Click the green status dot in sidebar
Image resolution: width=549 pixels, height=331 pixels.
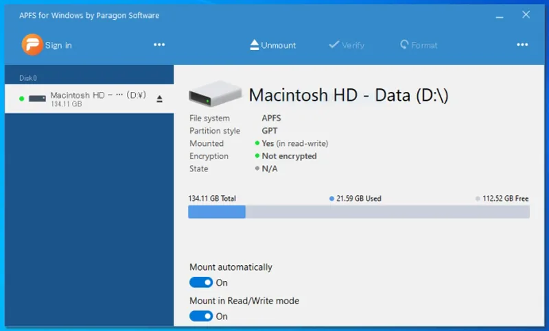22,99
